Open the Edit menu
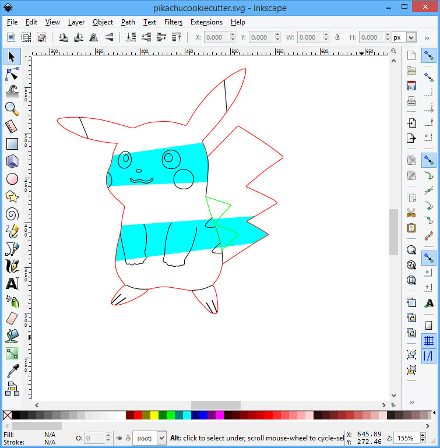The height and width of the screenshot is (448, 440). pyautogui.click(x=31, y=22)
